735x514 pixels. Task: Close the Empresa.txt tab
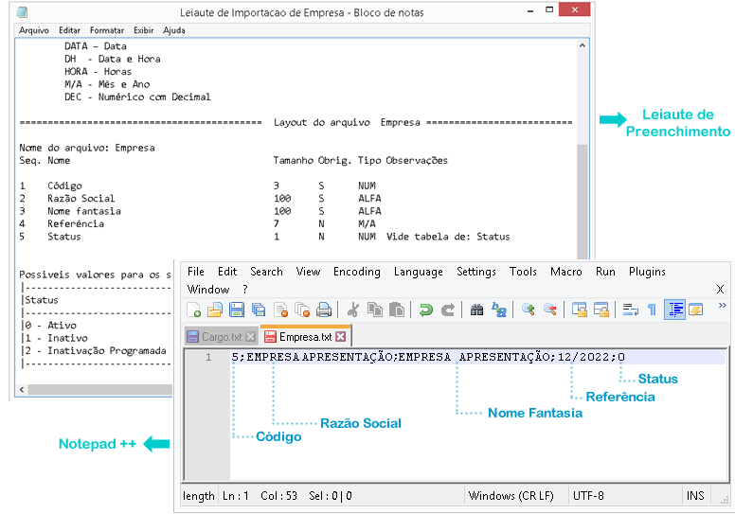[341, 336]
